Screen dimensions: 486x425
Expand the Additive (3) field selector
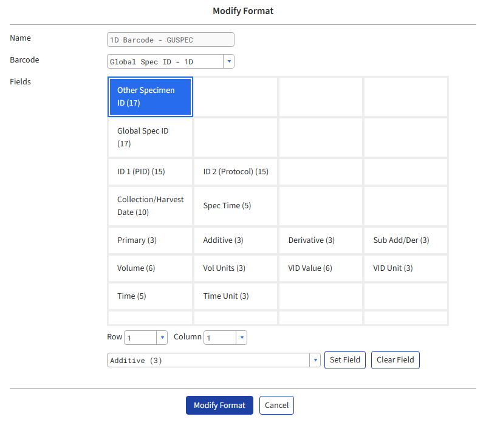315,360
